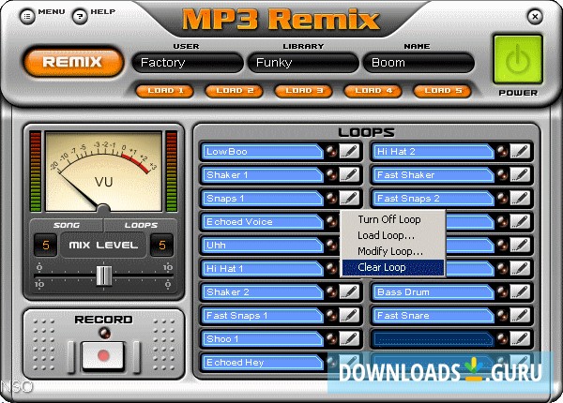
Task: Select the Hi Hat 2 loop slot
Action: tap(434, 151)
